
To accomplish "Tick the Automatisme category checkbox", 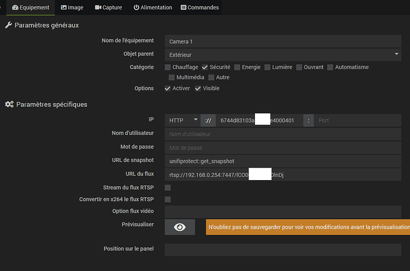I will (330, 67).
